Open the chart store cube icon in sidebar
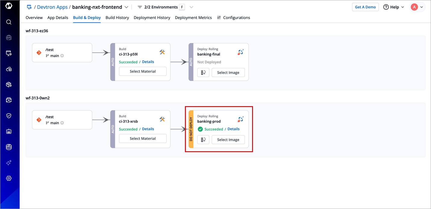431x209 pixels. [9, 85]
